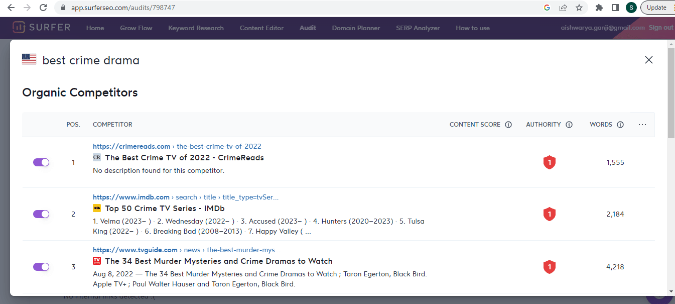Click the Surfer logo

pos(42,28)
